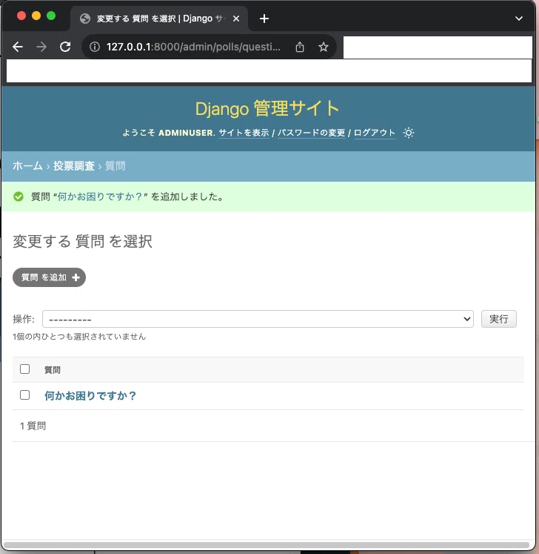
Task: Close the Django admin browser tab
Action: [x=236, y=19]
